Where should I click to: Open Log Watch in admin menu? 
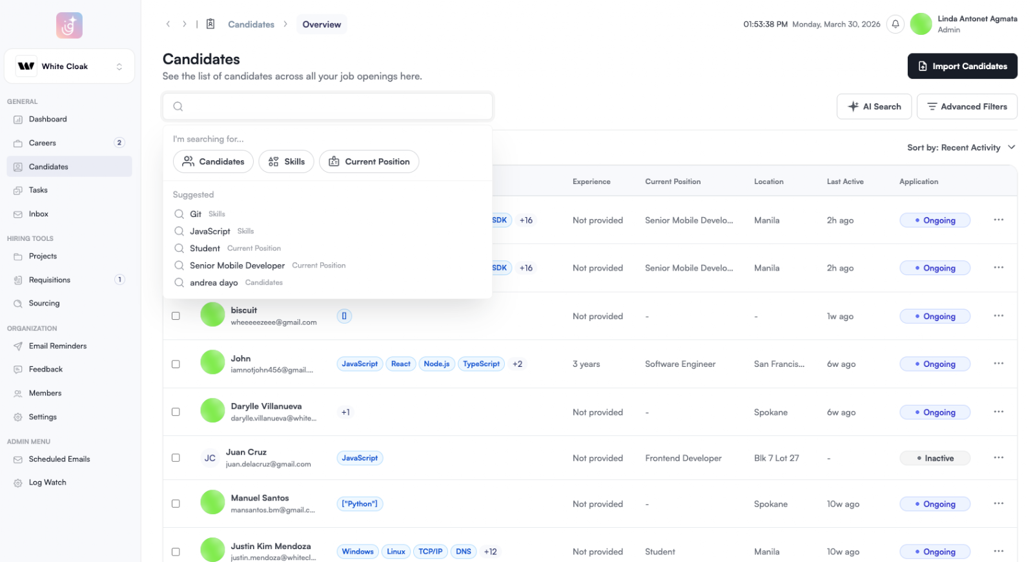47,483
